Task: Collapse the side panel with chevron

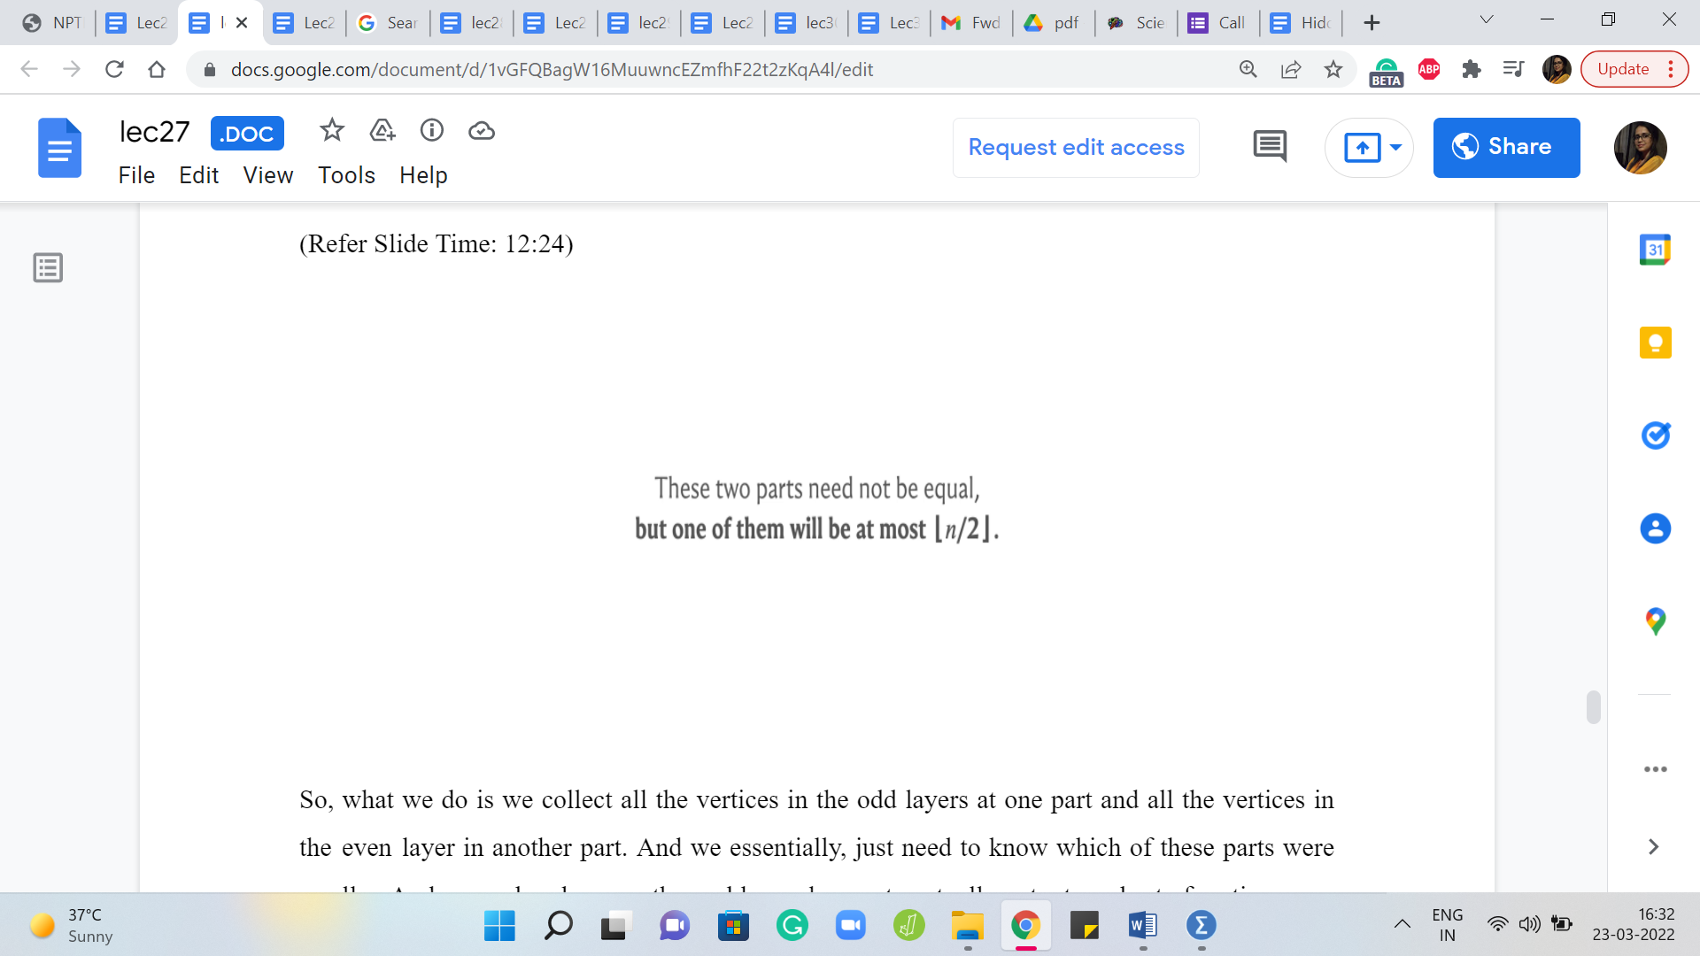Action: [1653, 847]
